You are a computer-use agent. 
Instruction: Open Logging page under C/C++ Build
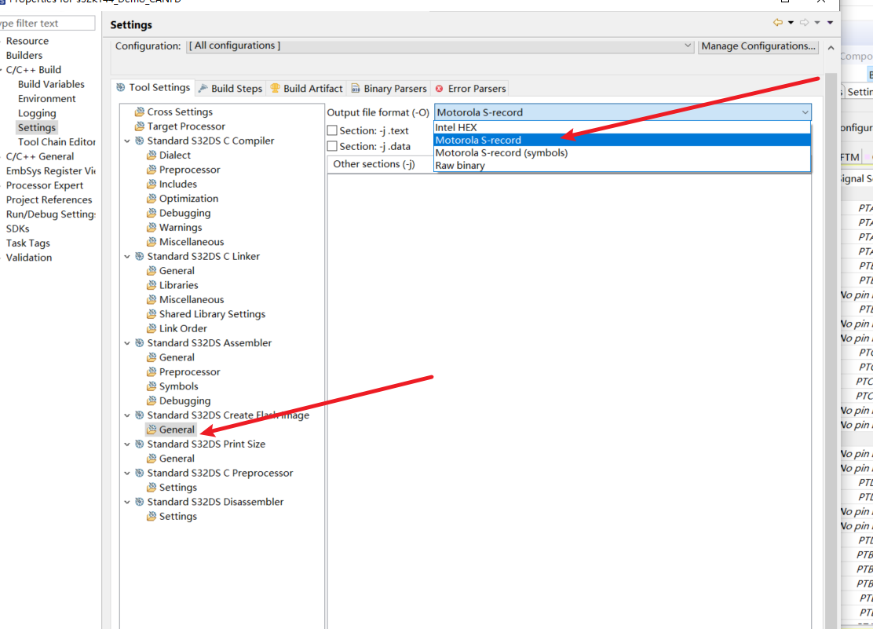point(37,113)
